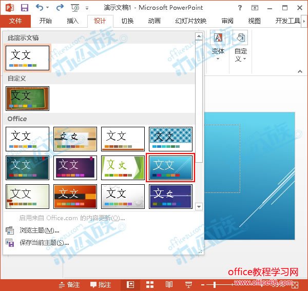The image size is (308, 291).
Task: Apply the tan wood-texture theme
Action: 75,139
